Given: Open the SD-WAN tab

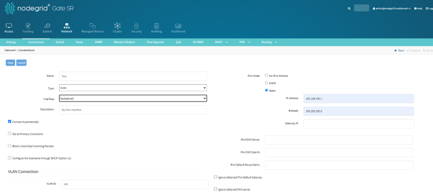Looking at the screenshot, I should (198, 42).
